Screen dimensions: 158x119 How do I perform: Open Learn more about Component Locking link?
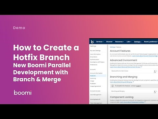pos(132,102)
